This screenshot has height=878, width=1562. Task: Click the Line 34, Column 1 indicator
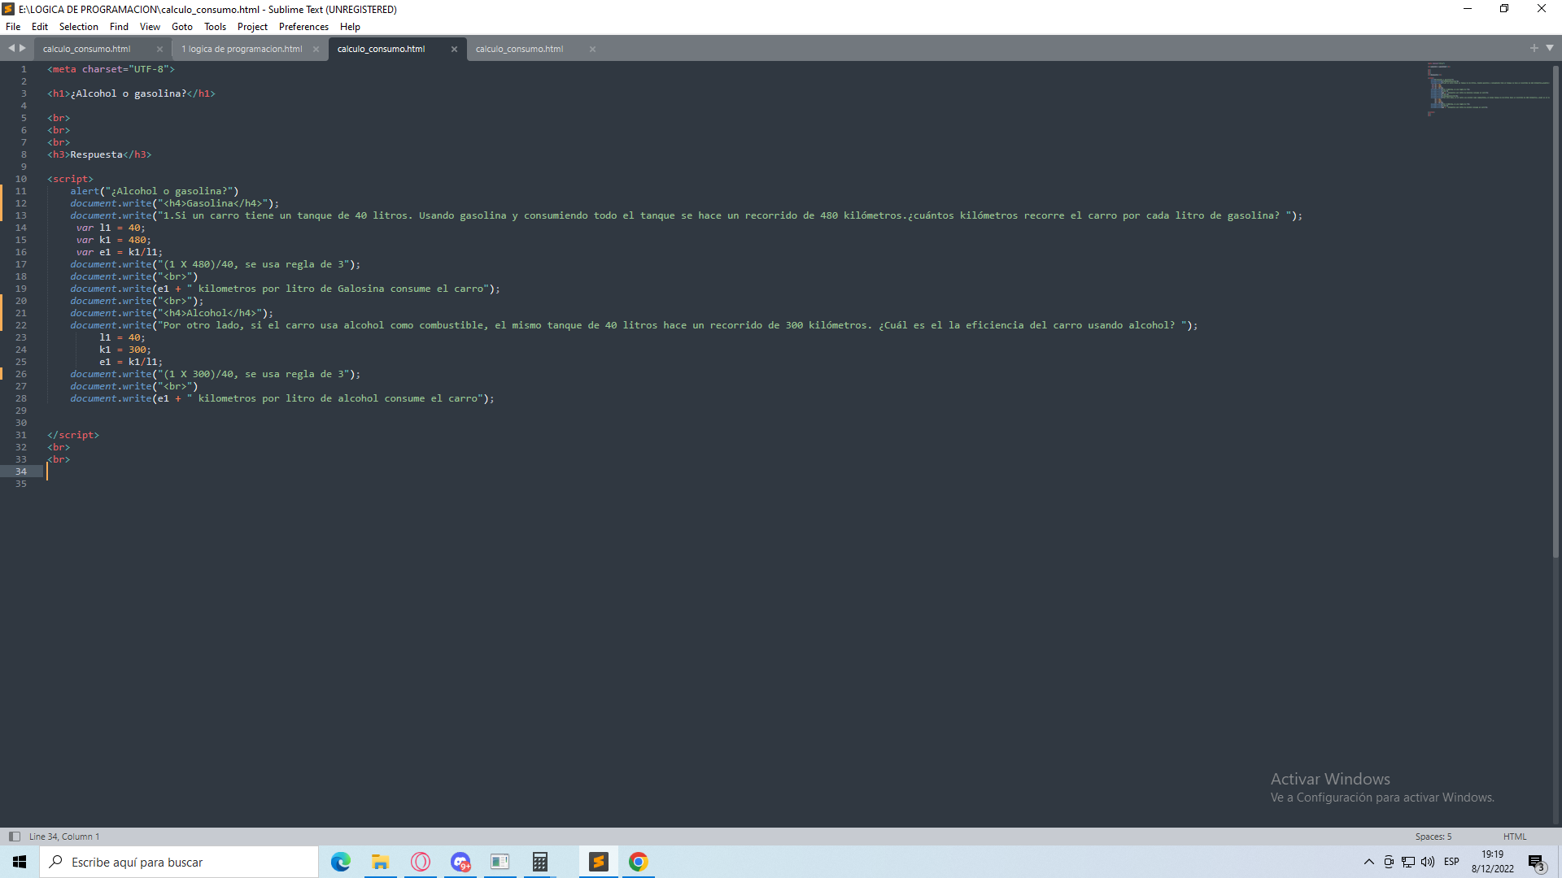[x=64, y=837]
